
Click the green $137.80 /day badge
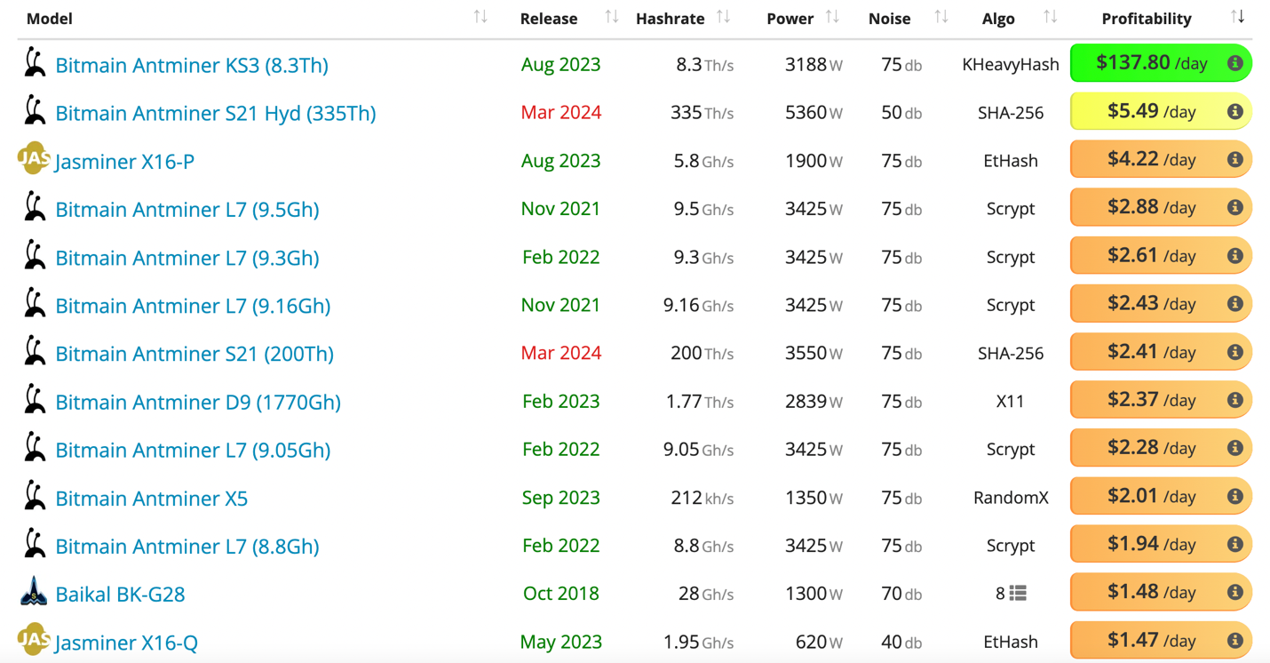tap(1146, 63)
